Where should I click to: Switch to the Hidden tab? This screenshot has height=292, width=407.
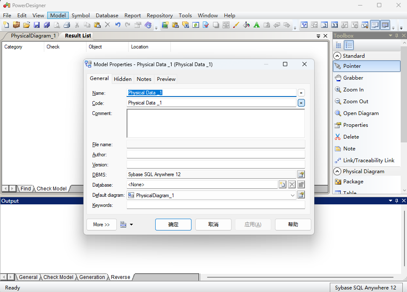tap(122, 79)
